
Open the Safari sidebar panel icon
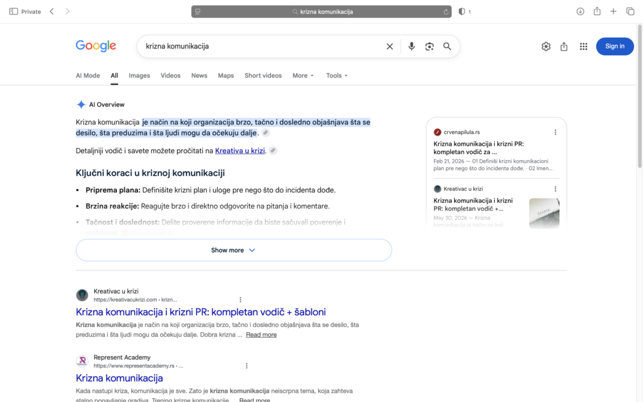tap(14, 11)
